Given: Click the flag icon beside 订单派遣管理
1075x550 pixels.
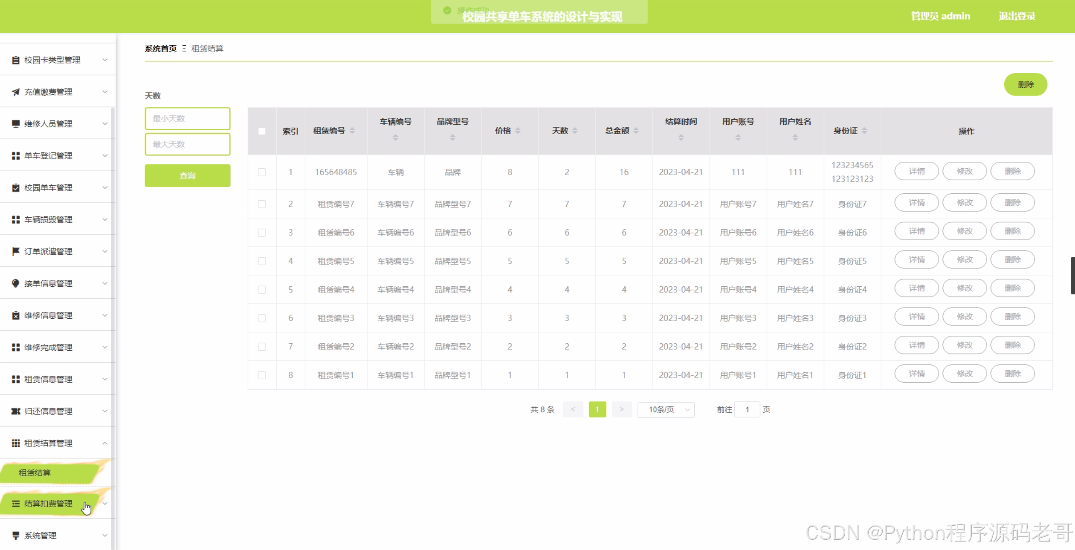Looking at the screenshot, I should 16,251.
